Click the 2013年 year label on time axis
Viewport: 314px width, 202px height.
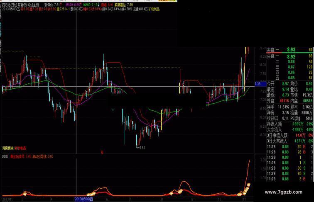pyautogui.click(x=7, y=199)
